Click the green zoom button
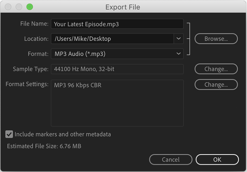The height and width of the screenshot is (172, 247). coord(29,7)
